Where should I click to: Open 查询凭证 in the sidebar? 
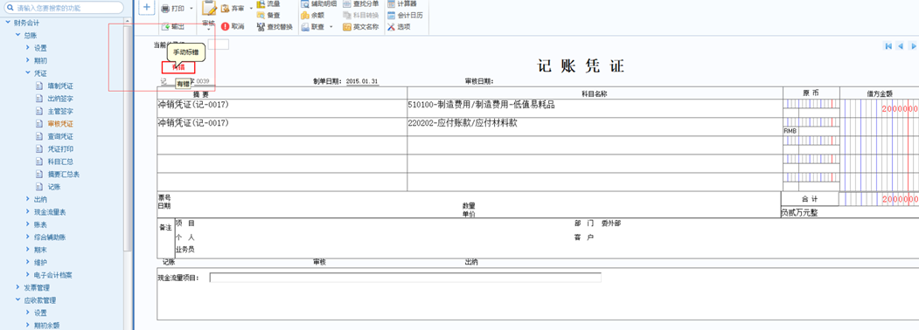(x=60, y=136)
